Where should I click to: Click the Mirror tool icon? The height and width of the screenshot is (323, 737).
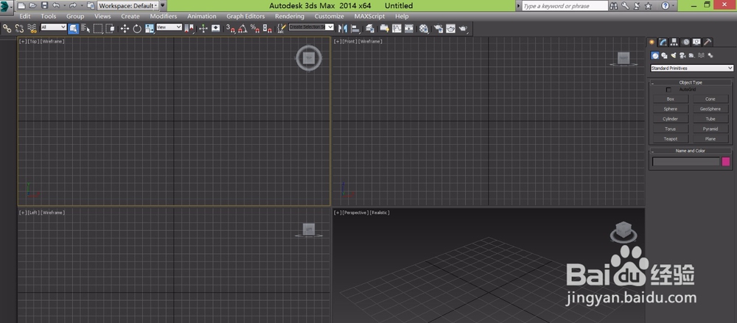click(x=342, y=29)
